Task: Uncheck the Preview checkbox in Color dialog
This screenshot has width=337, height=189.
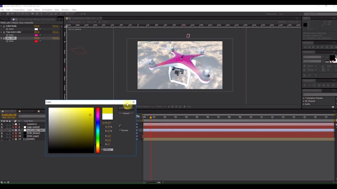Action: [x=120, y=130]
